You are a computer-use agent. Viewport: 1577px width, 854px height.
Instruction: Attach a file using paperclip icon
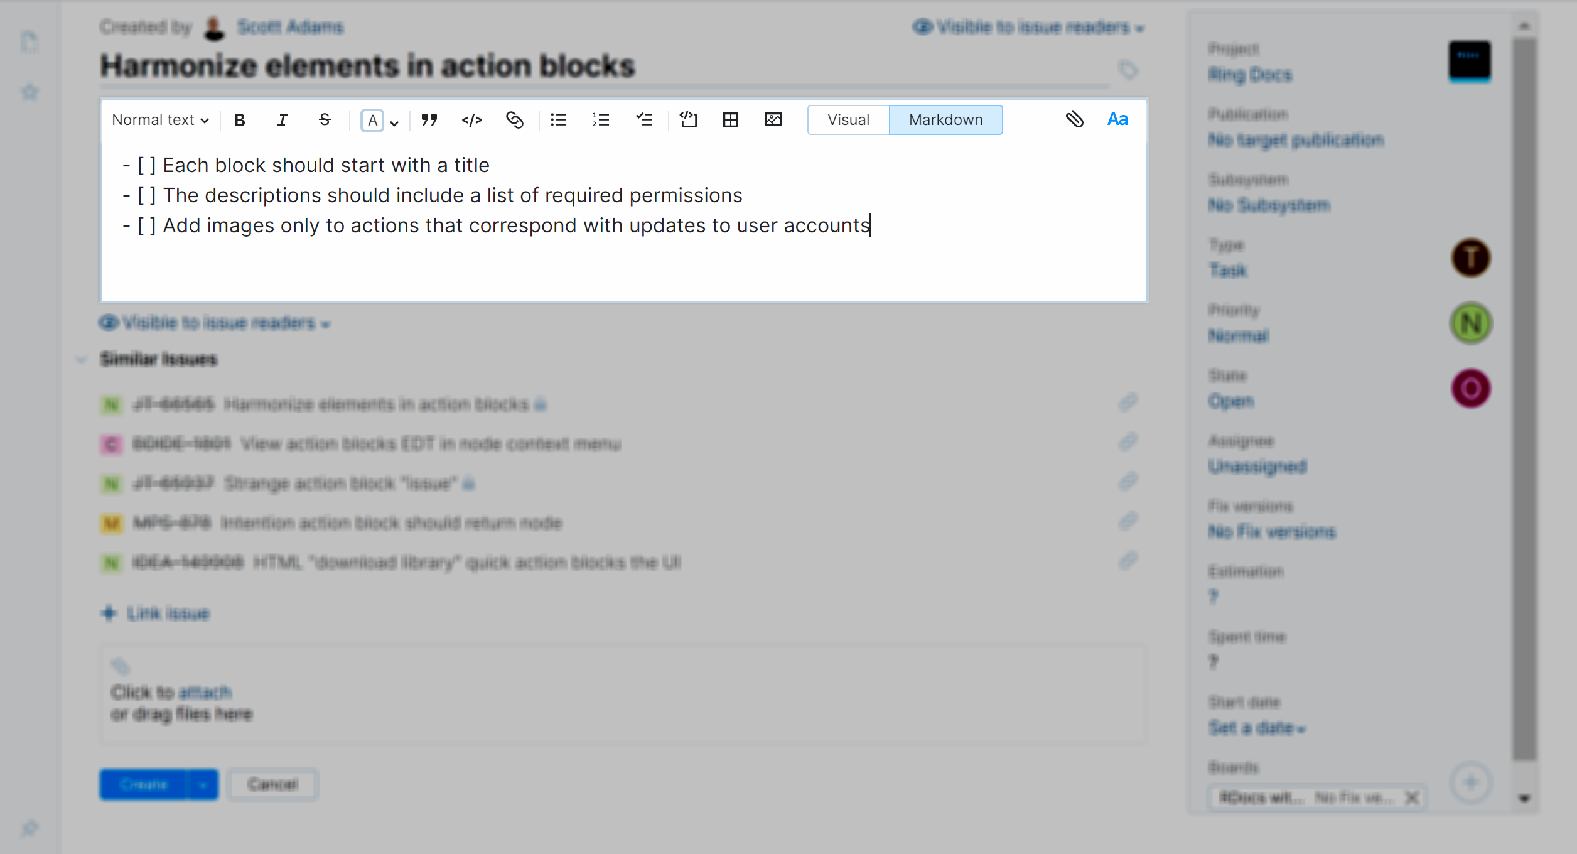[x=1074, y=119]
